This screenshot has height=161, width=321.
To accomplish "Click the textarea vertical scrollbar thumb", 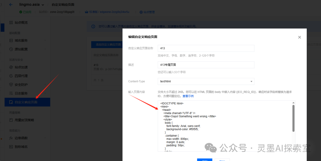I will (x=293, y=118).
